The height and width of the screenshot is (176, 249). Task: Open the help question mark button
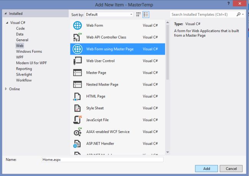228,3
